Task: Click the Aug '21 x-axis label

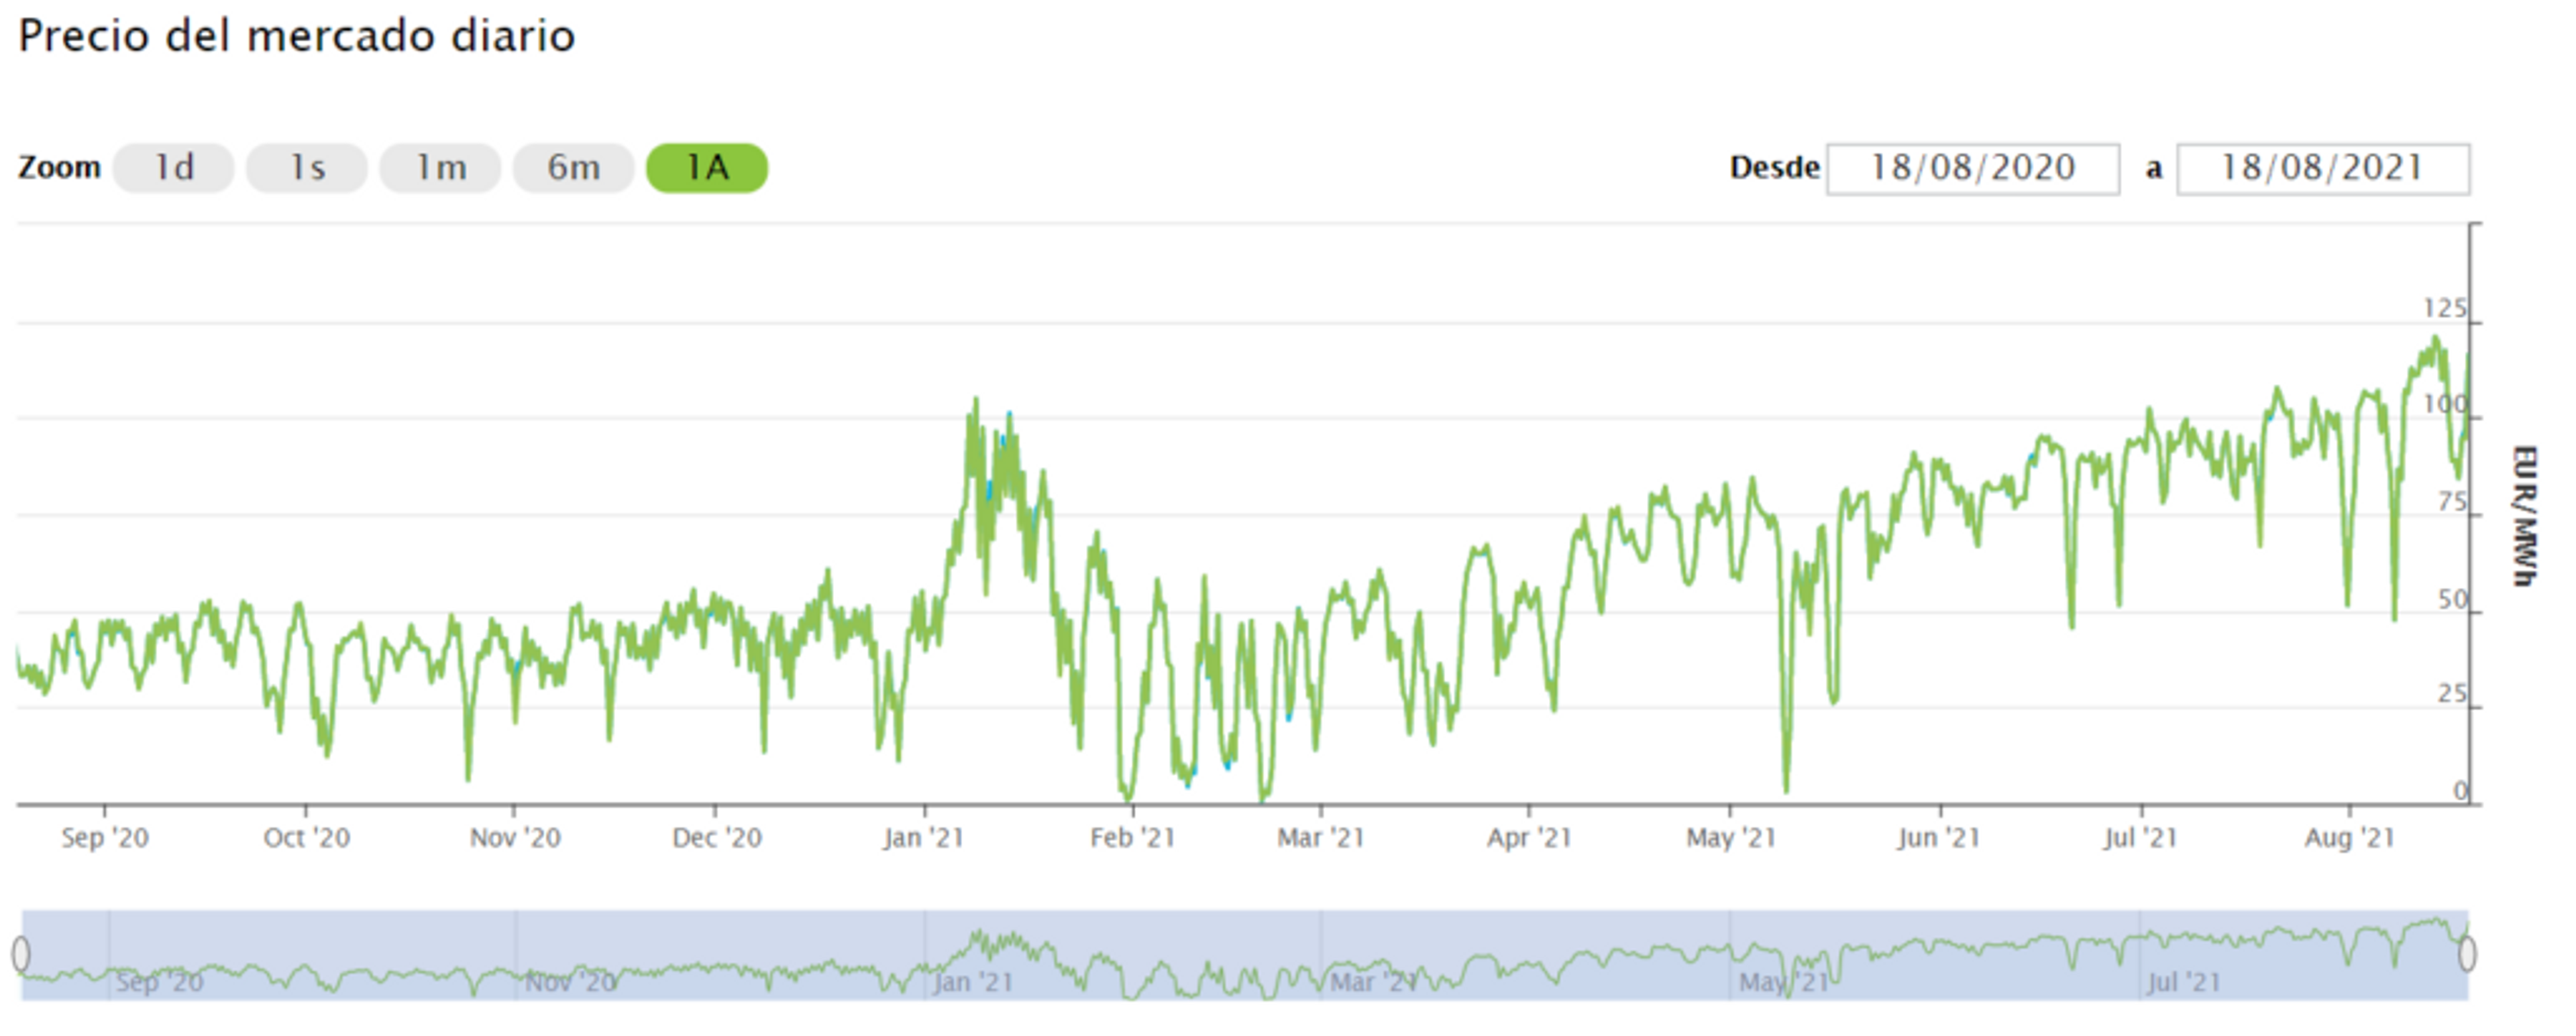Action: [2349, 838]
